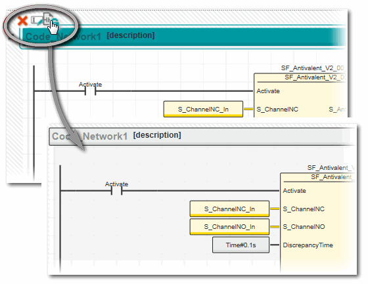This screenshot has height=284, width=368.
Task: Select the teal Code_Network1 header bar
Action: click(183, 36)
